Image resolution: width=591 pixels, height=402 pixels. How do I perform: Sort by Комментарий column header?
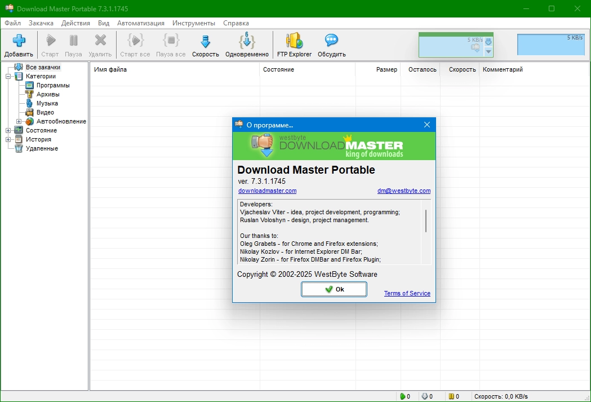tap(535, 69)
